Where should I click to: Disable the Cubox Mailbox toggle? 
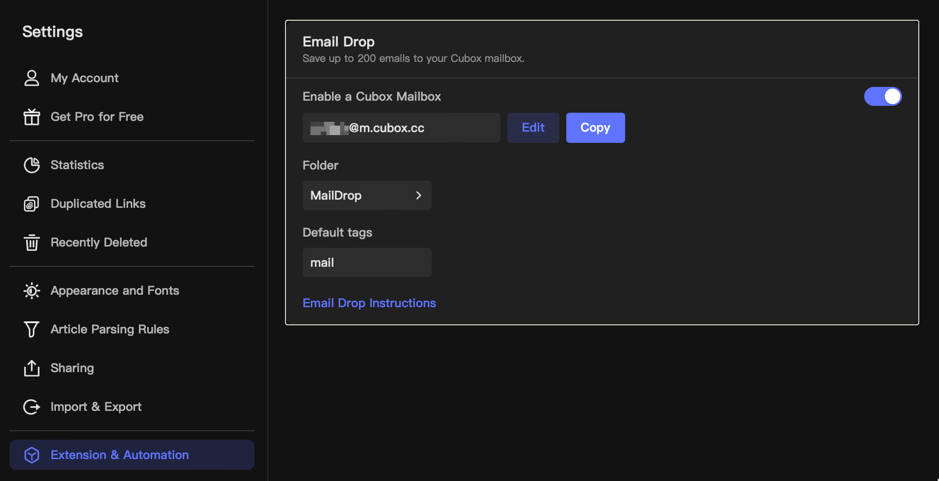(883, 96)
